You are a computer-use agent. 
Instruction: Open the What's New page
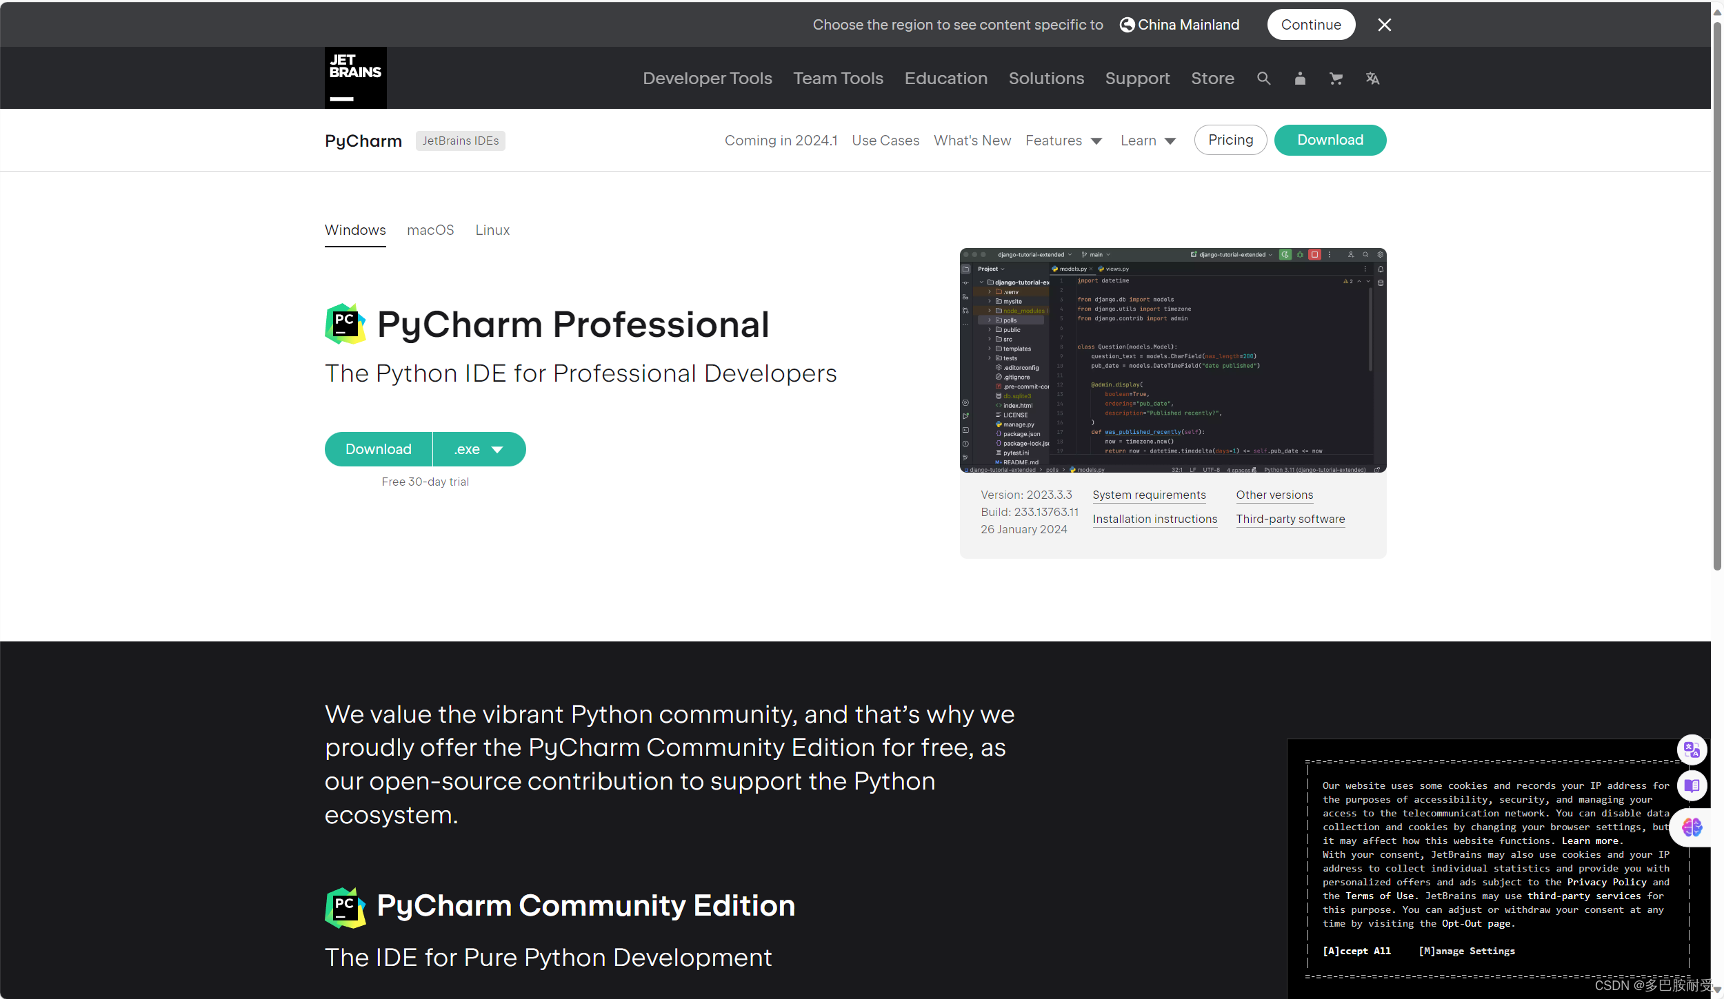972,141
